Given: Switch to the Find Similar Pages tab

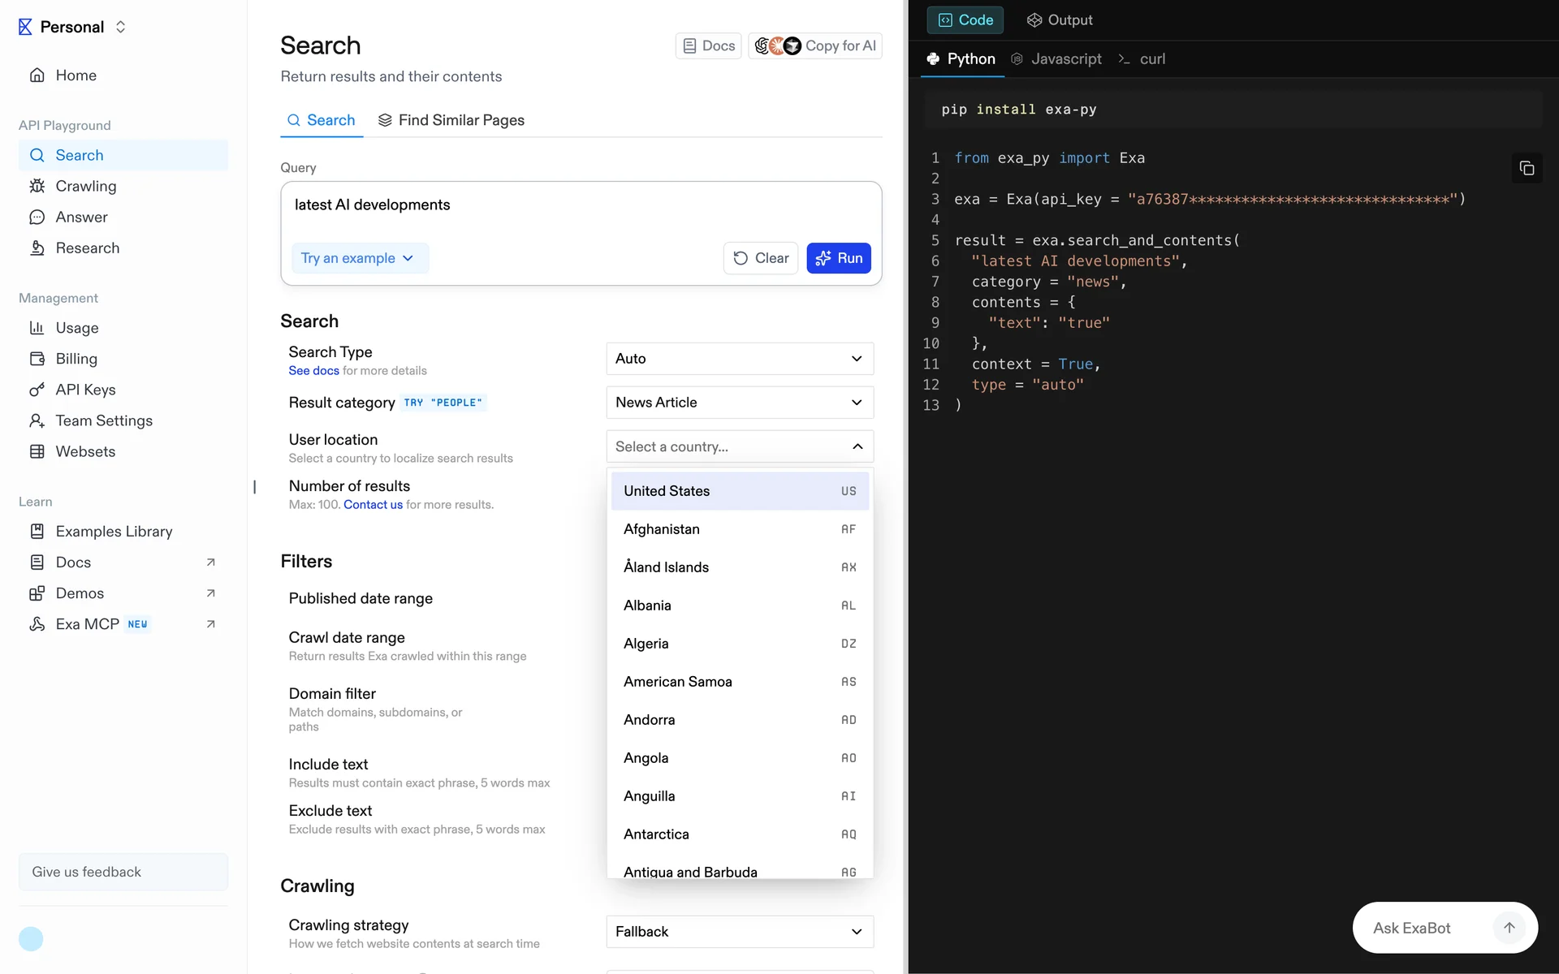Looking at the screenshot, I should click(x=451, y=120).
